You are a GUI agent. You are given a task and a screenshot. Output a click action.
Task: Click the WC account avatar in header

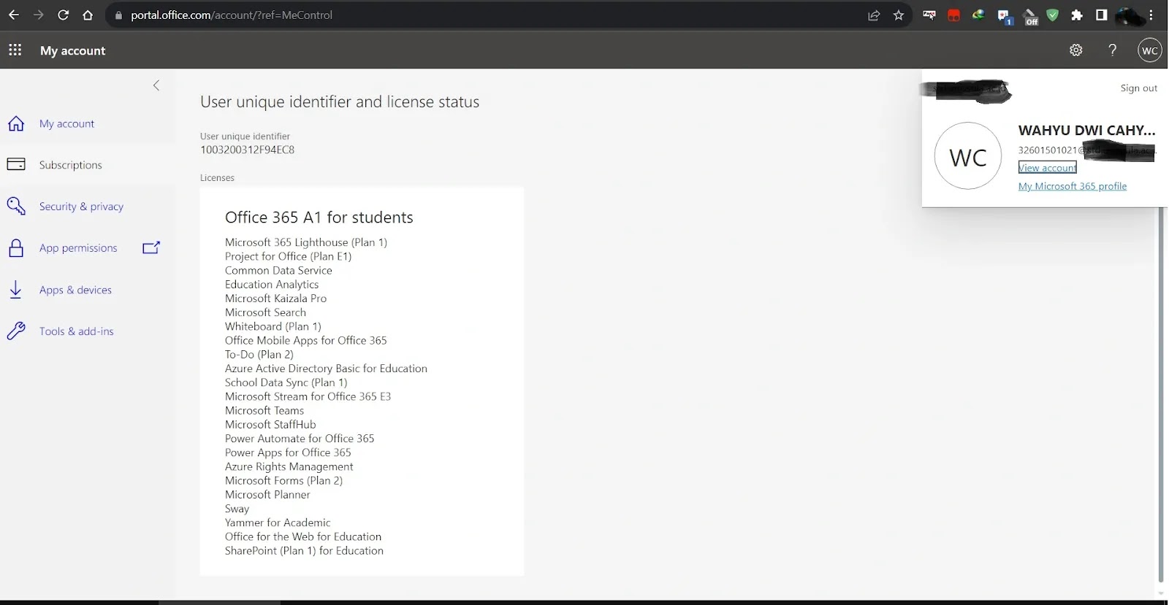1149,50
